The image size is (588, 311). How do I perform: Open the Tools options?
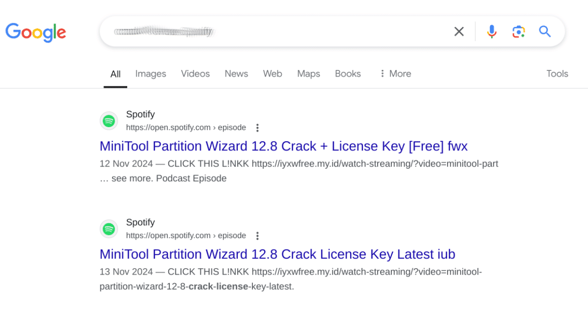tap(557, 73)
